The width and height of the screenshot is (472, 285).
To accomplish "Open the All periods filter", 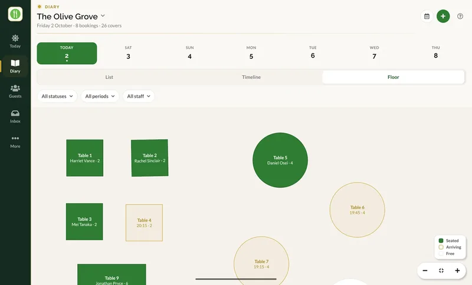I will 100,96.
